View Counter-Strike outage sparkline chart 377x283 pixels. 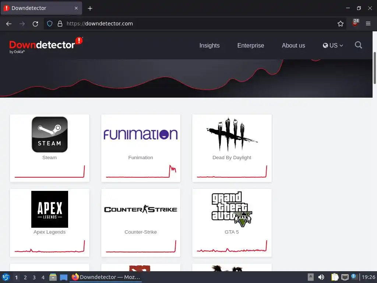pyautogui.click(x=141, y=246)
